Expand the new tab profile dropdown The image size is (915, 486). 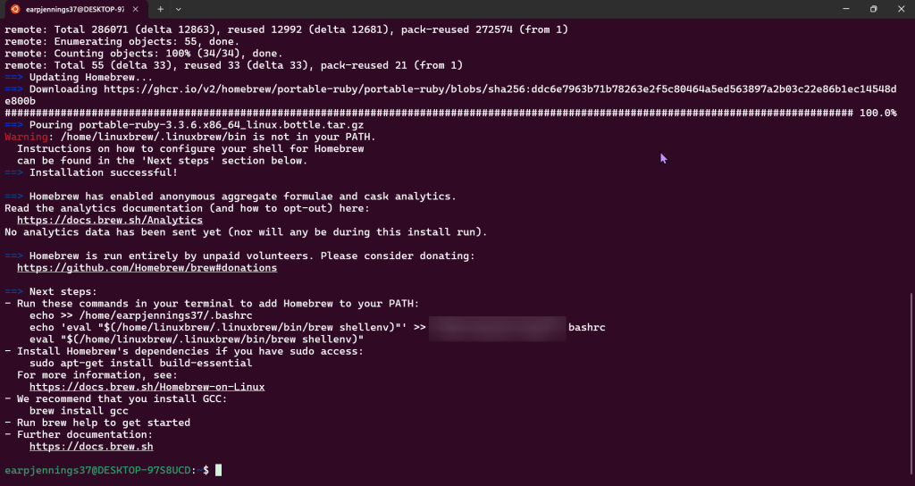click(179, 9)
